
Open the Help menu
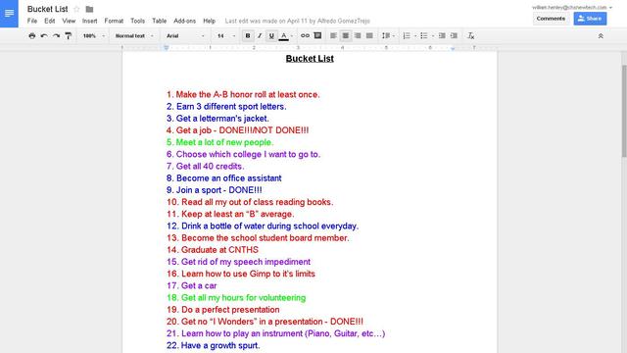click(x=209, y=21)
